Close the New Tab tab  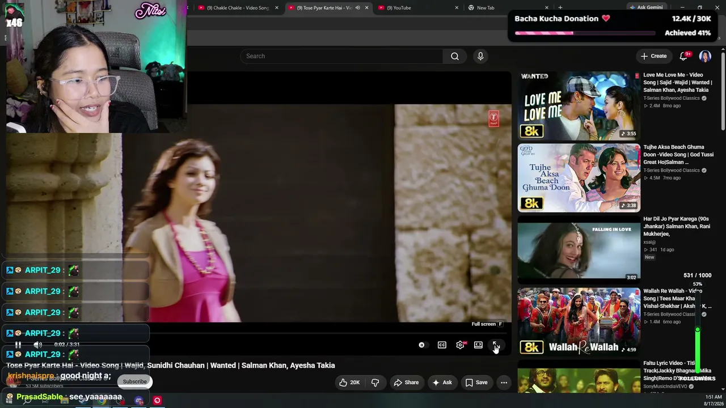(547, 8)
